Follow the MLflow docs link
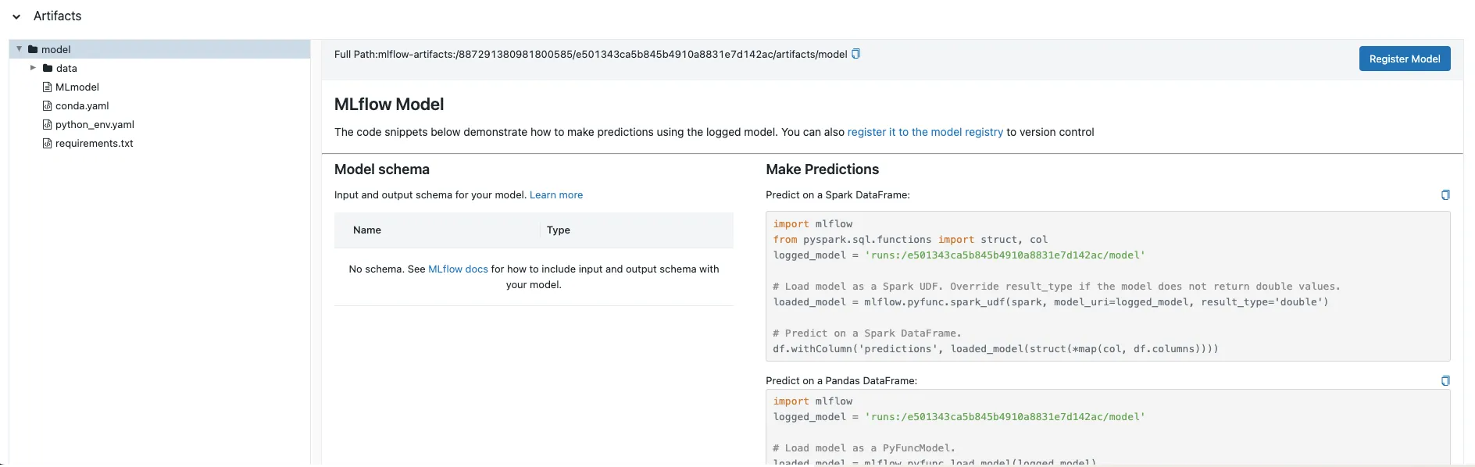Screen dimensions: 1475x467 click(458, 269)
